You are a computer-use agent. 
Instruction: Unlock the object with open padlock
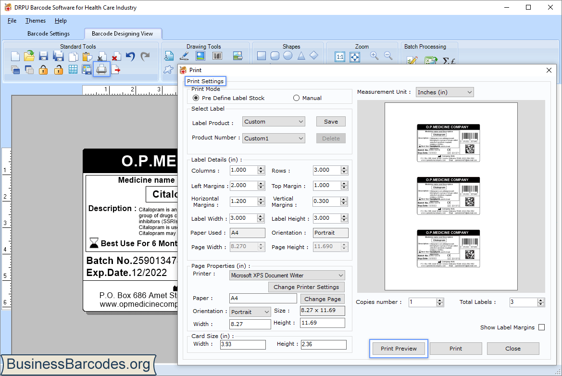59,70
